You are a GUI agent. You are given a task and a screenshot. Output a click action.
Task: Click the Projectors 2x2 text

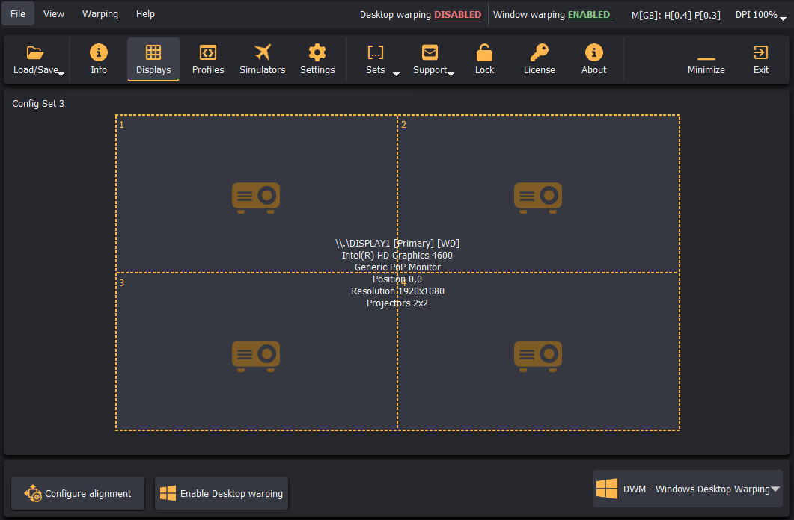(397, 303)
